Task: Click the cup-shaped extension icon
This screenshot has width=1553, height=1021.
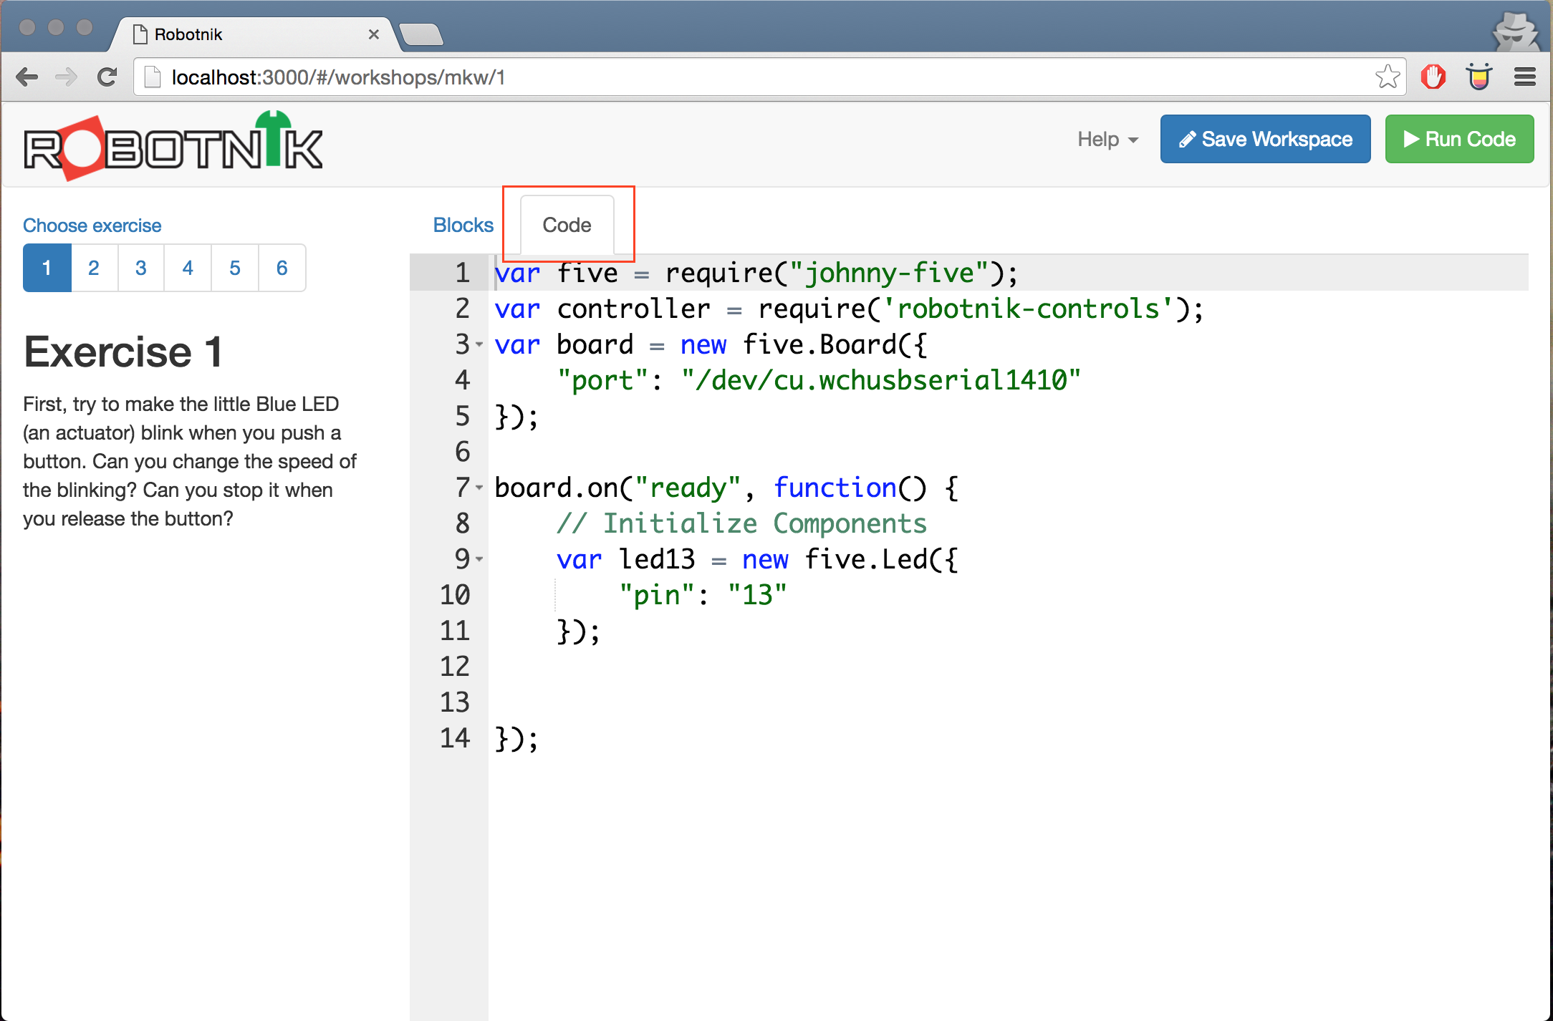Action: click(x=1479, y=77)
